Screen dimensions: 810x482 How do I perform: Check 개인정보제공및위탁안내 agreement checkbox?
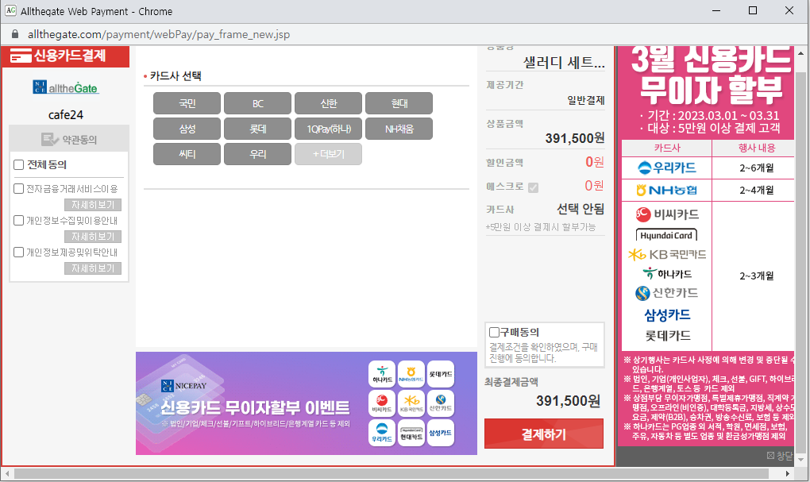tap(18, 252)
